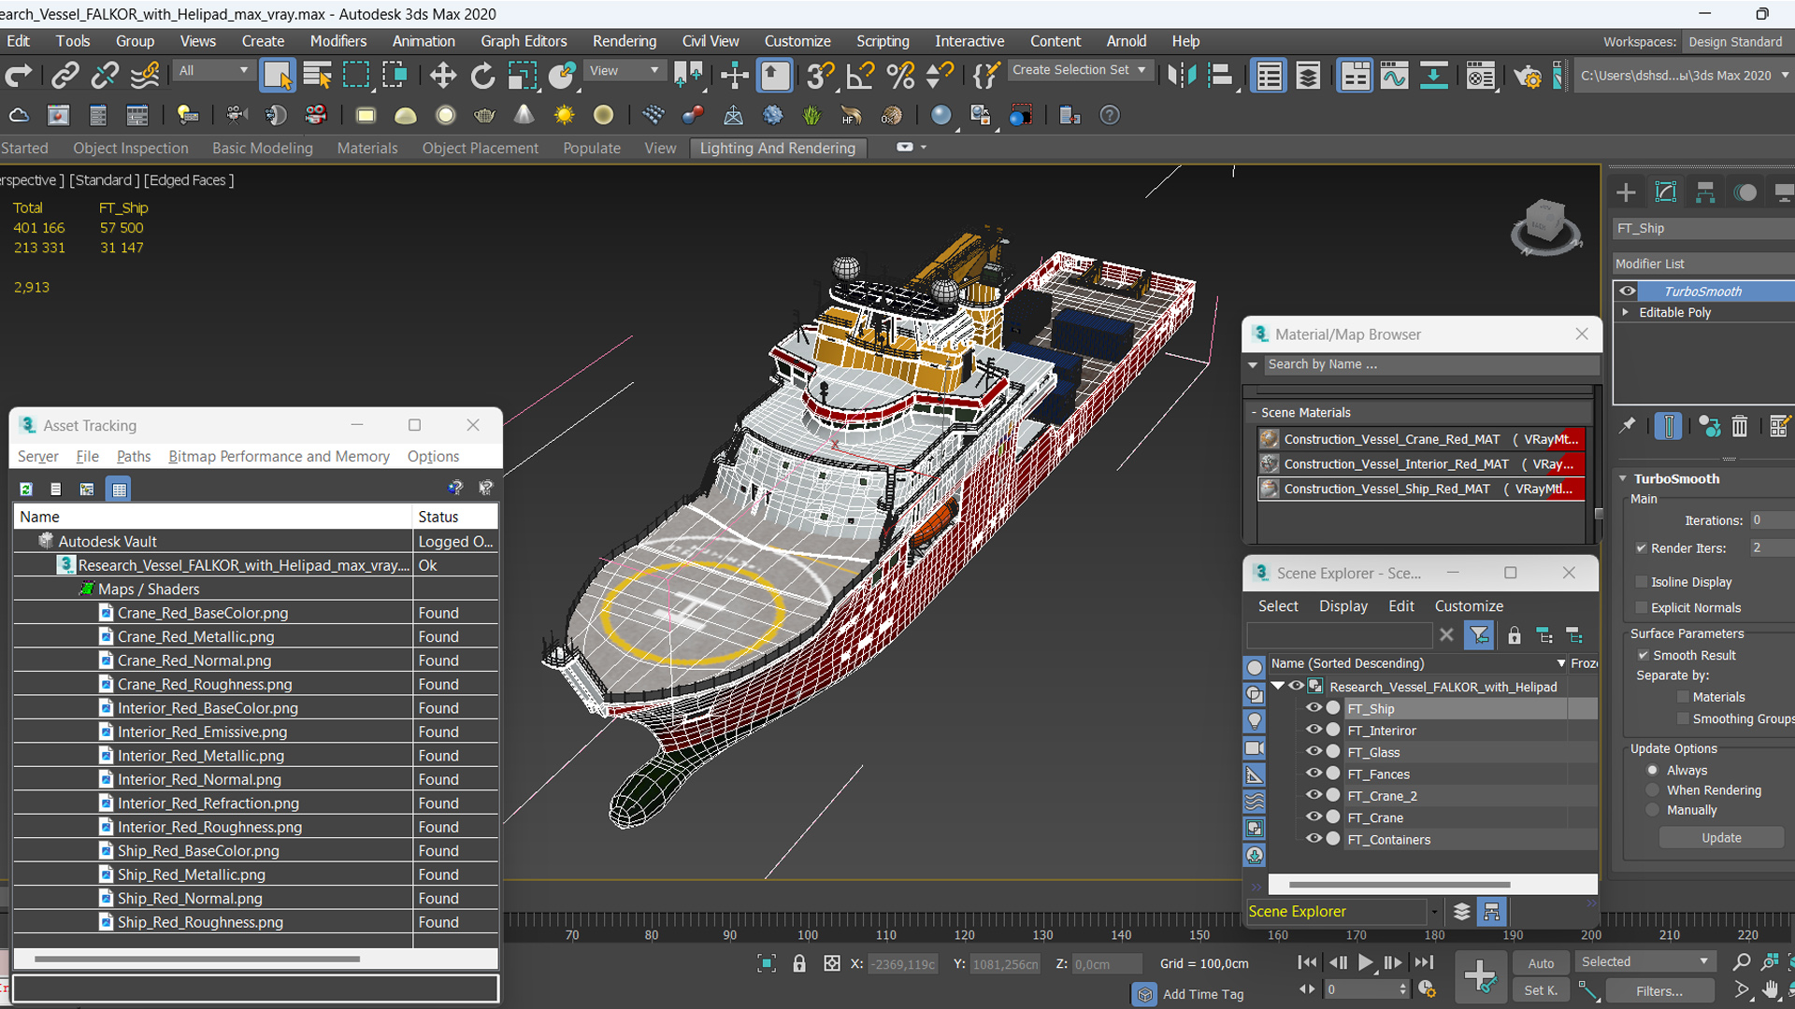The height and width of the screenshot is (1009, 1795).
Task: Open Bitmap Performance and Memory menu
Action: [x=279, y=456]
